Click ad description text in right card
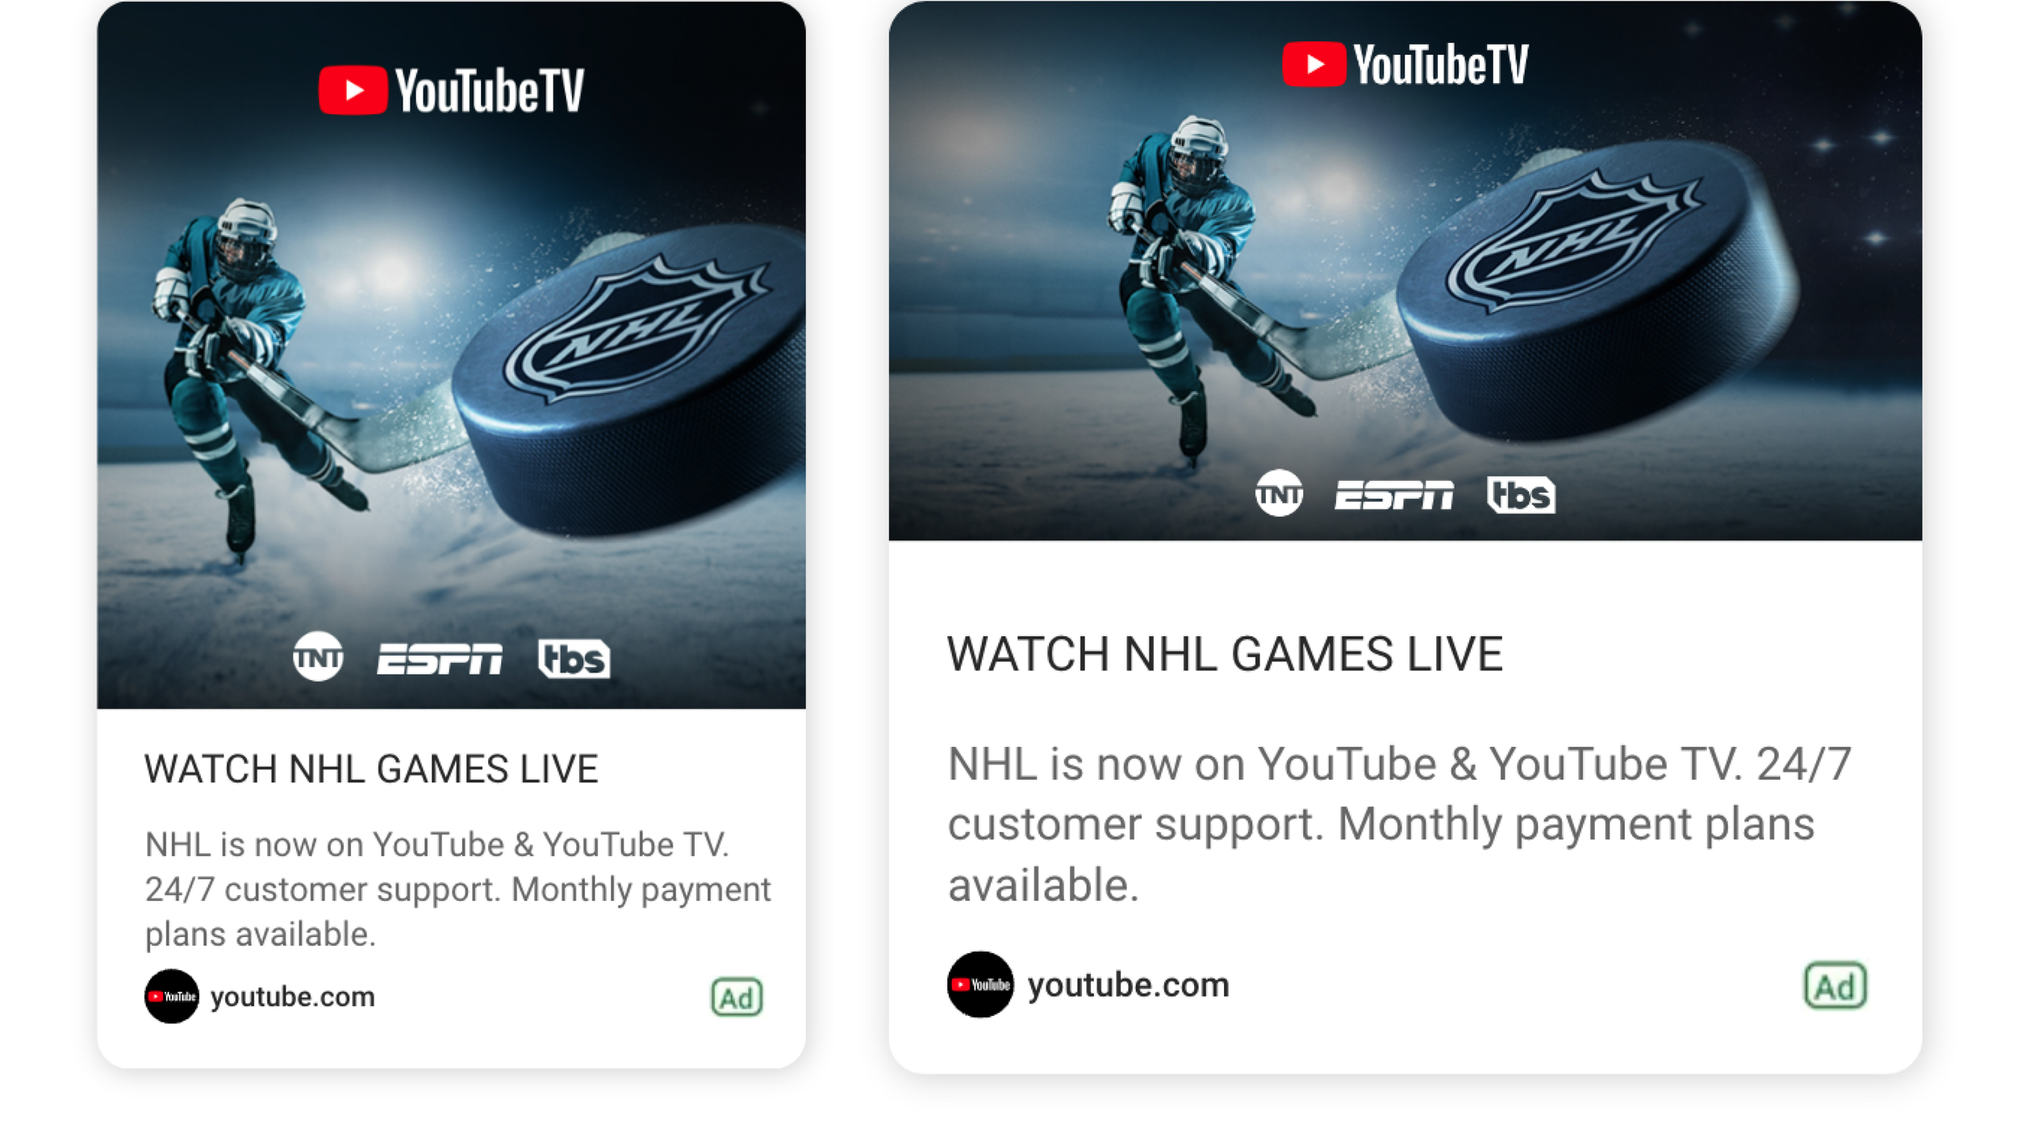The height and width of the screenshot is (1141, 2017). pos(1399,824)
